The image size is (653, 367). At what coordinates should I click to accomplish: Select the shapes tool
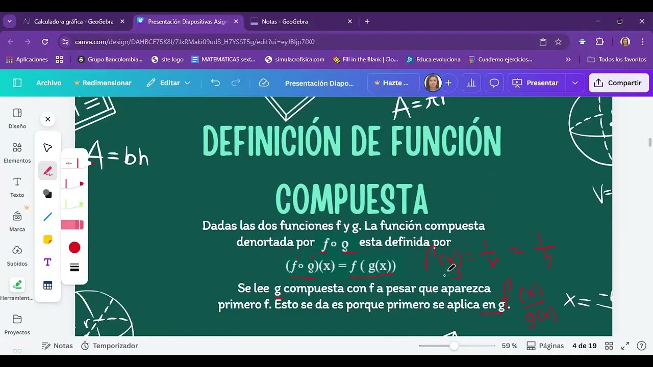click(47, 194)
